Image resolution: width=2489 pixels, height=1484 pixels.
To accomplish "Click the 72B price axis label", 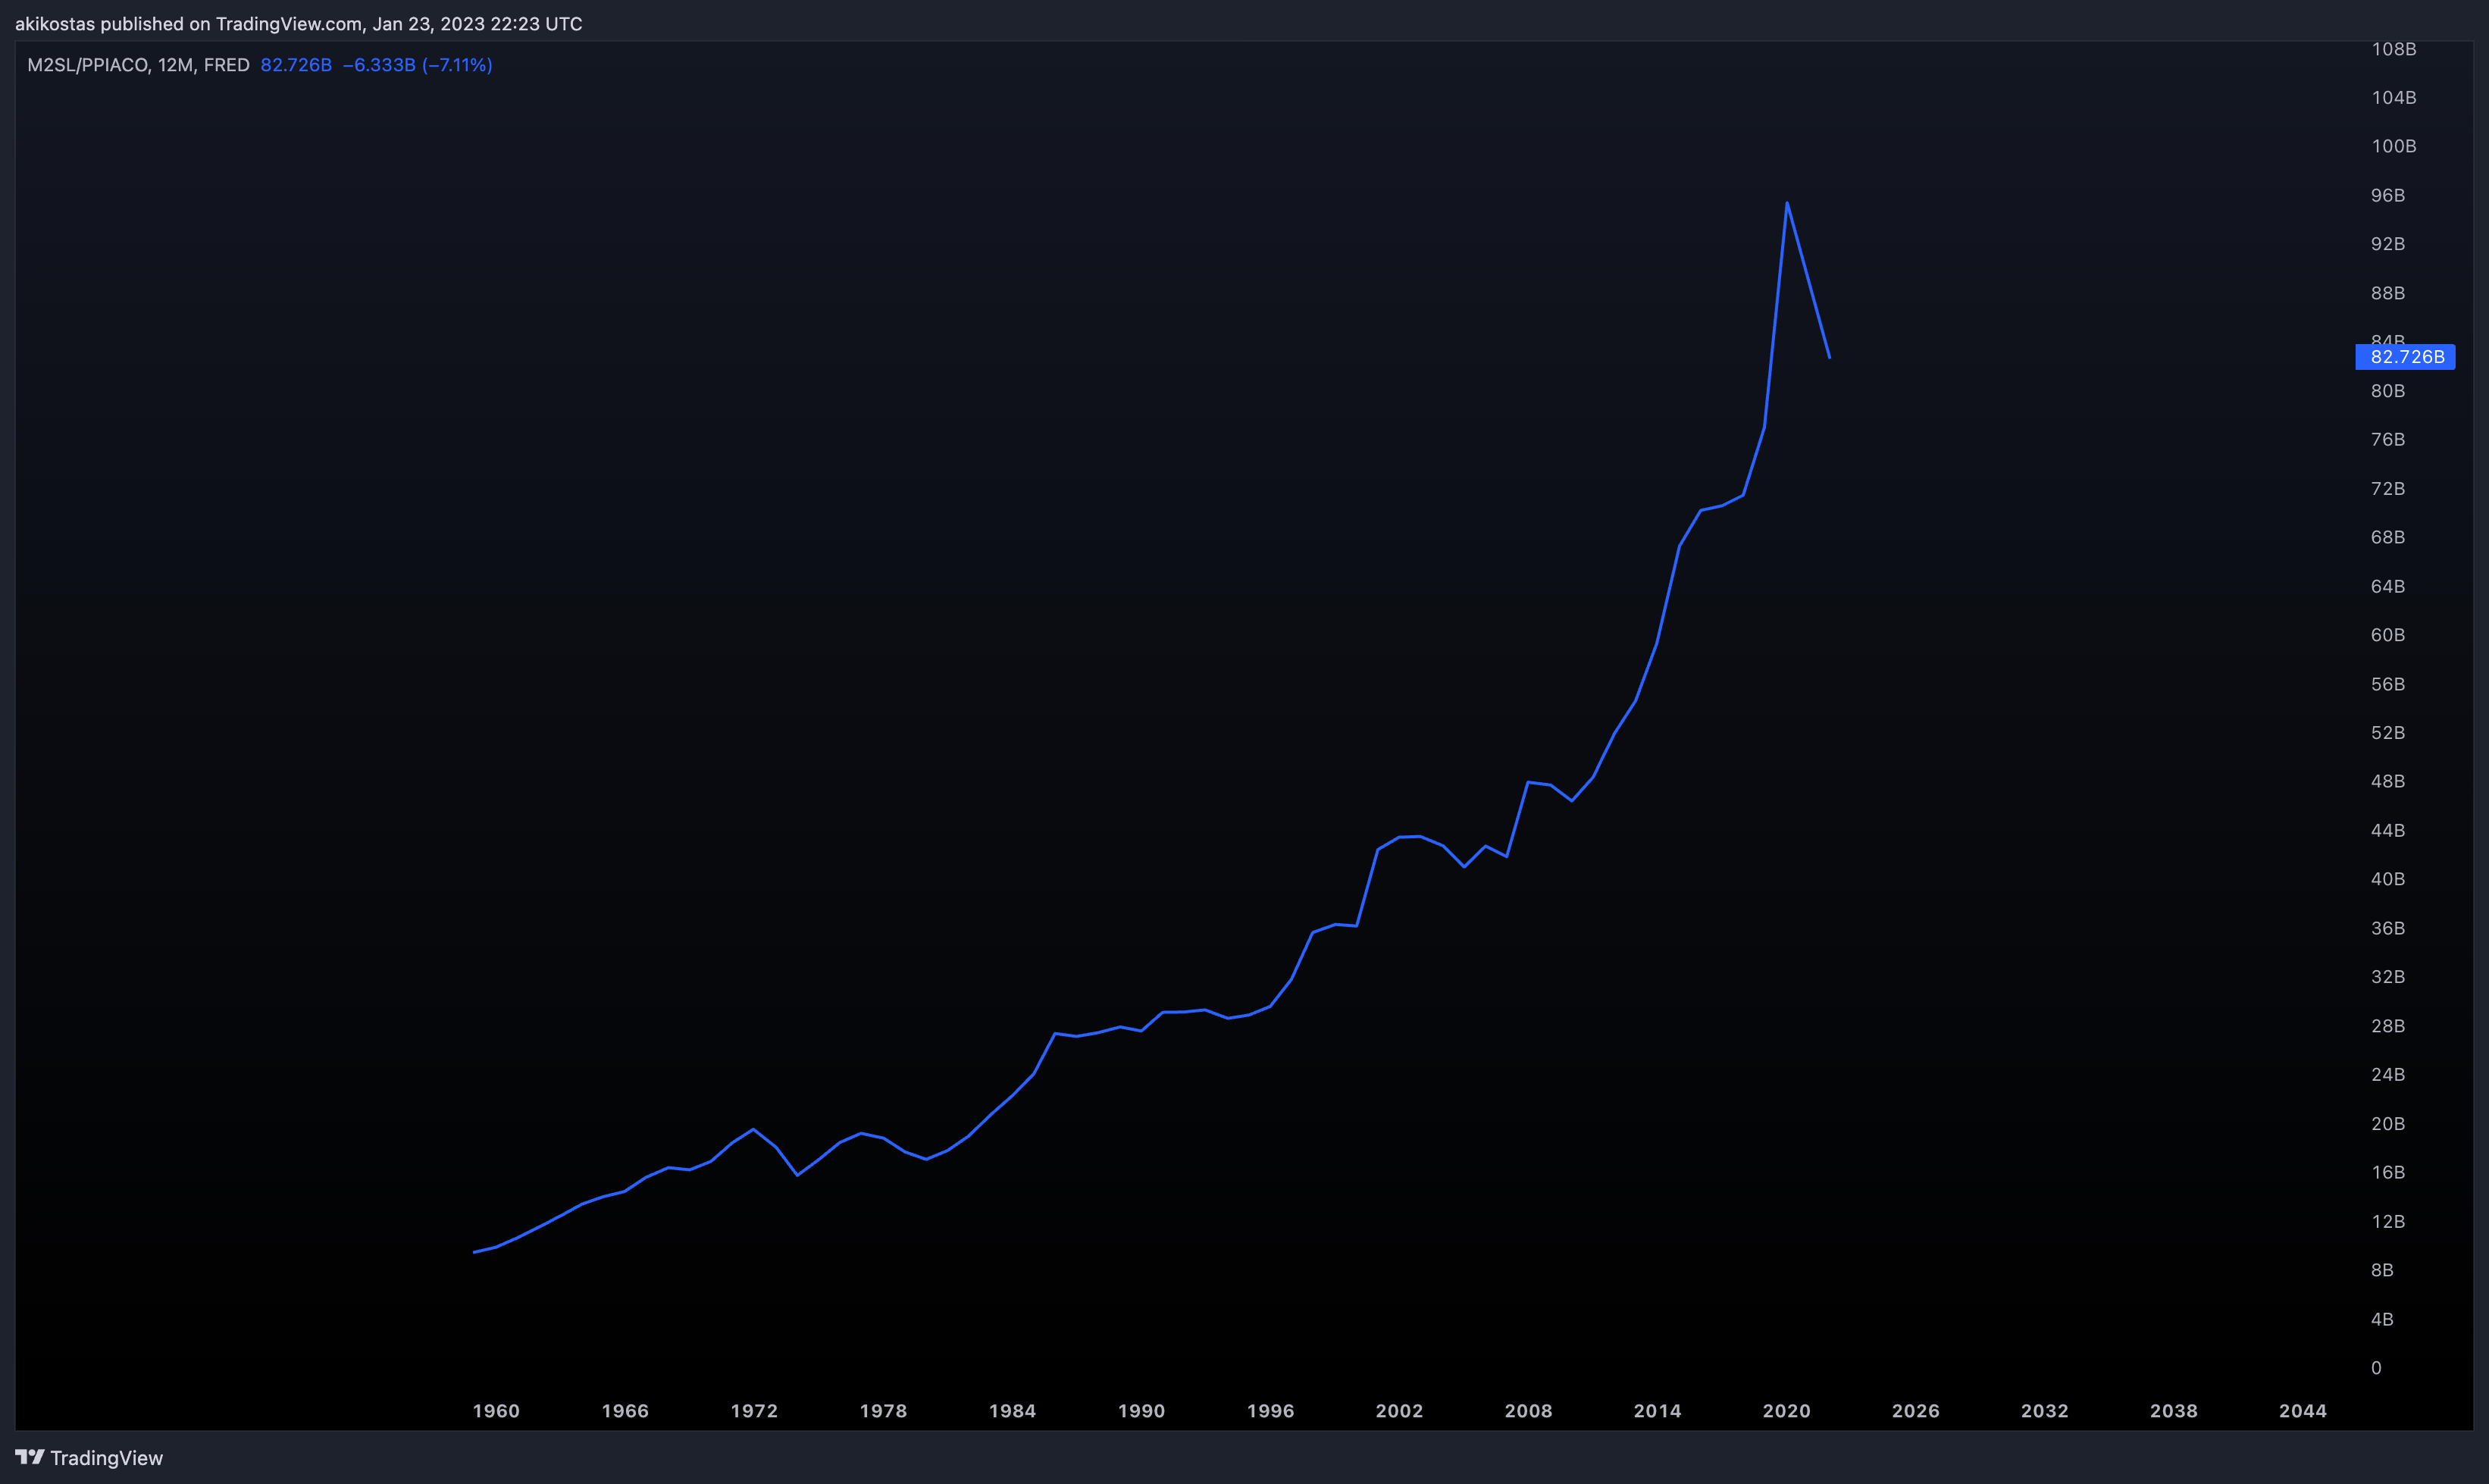I will click(x=2387, y=488).
